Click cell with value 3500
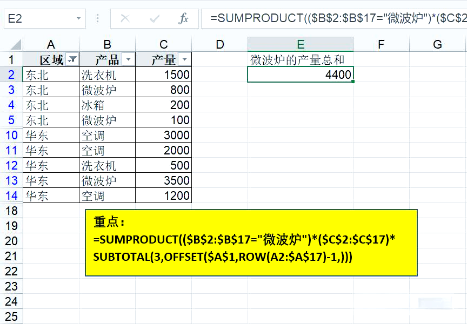The height and width of the screenshot is (324, 467). point(164,180)
